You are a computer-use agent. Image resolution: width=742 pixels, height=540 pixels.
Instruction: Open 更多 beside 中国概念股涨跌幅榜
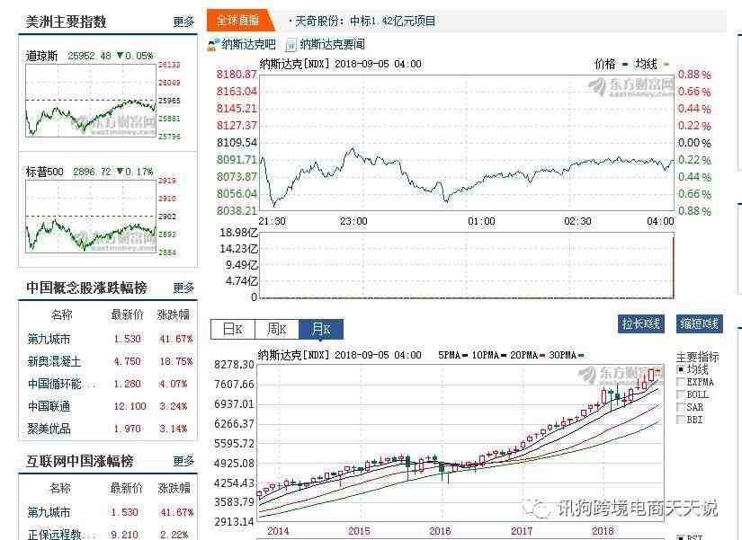pos(183,288)
